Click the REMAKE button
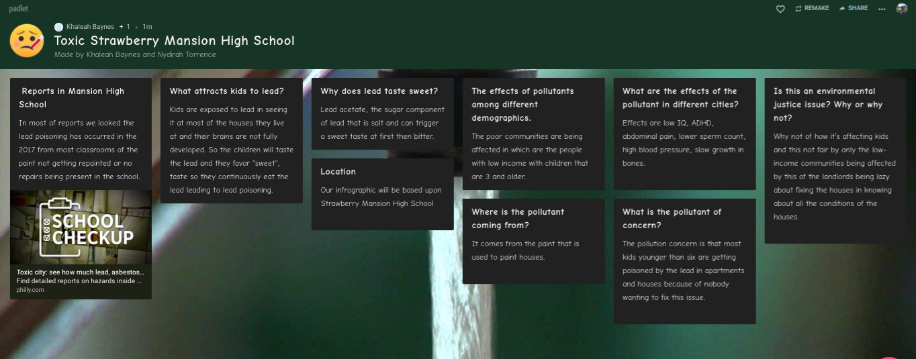 pos(812,9)
